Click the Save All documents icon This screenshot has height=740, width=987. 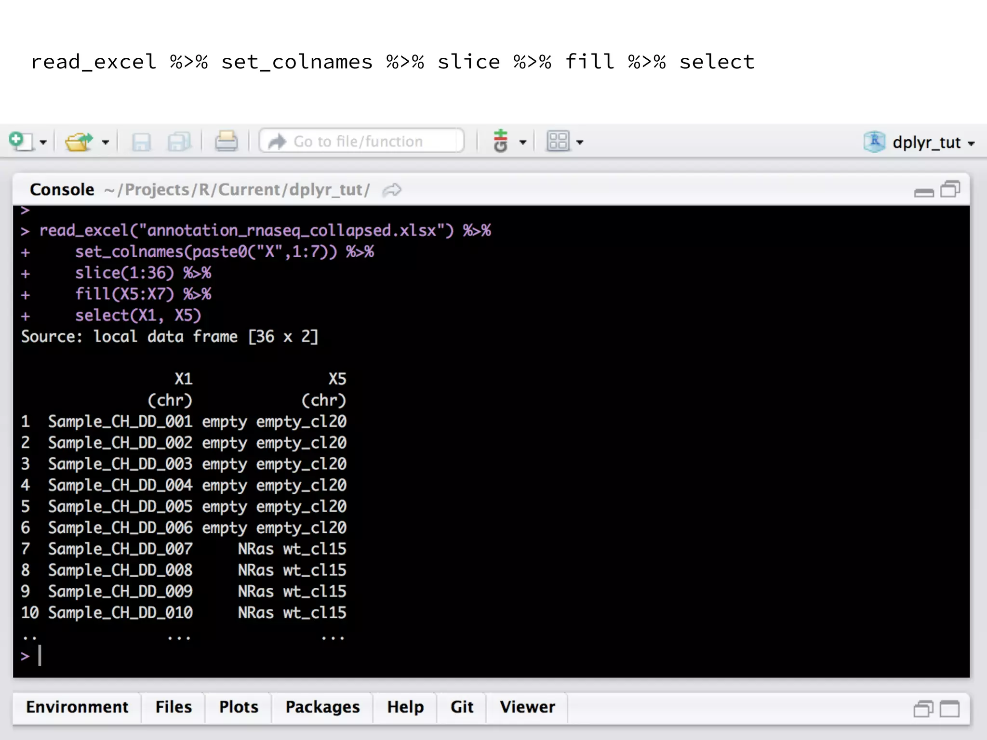[x=180, y=142]
